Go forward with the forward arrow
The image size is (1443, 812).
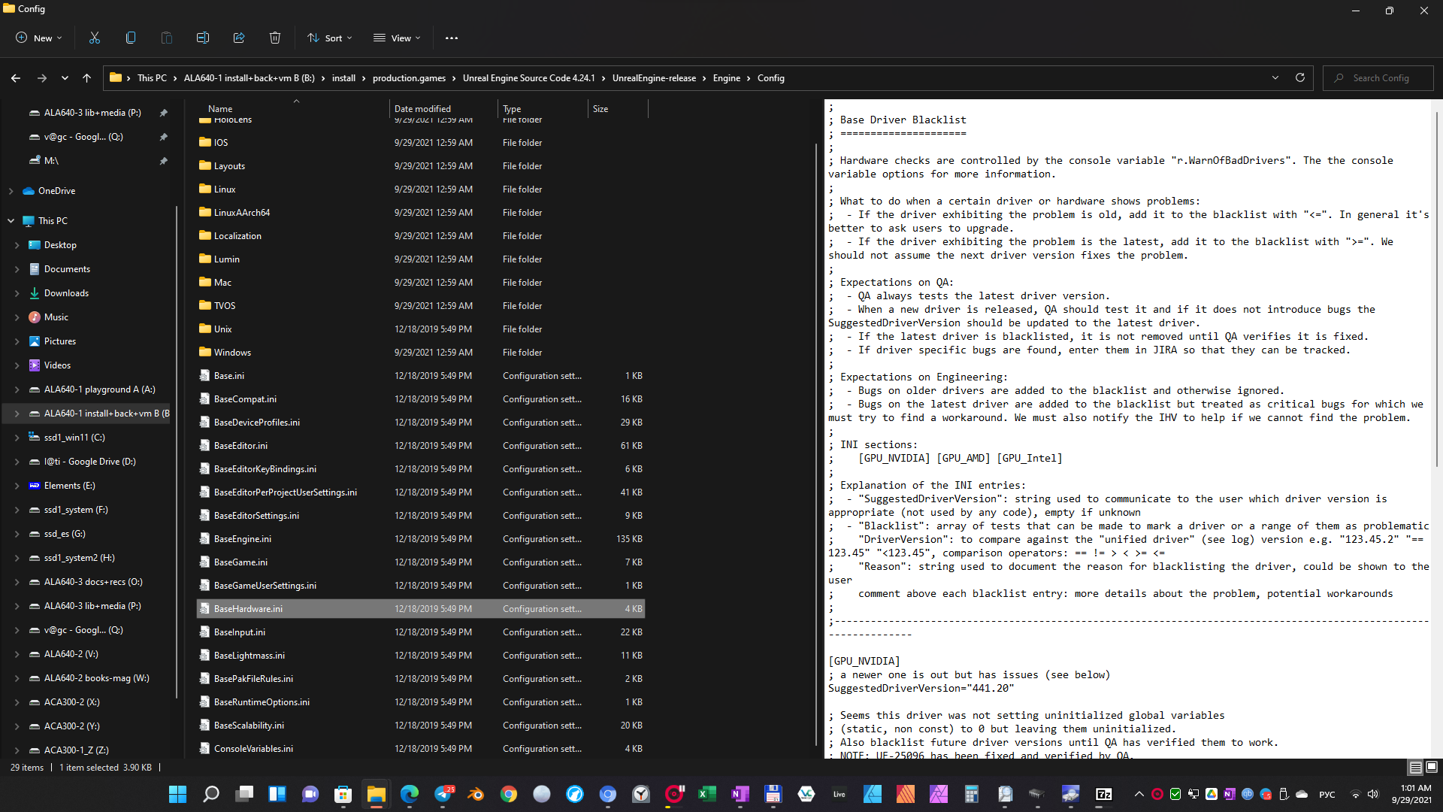(x=42, y=78)
